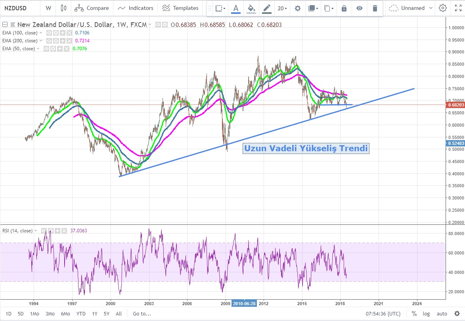Lock the selected drawing with padlock icon
The image size is (465, 321).
(x=344, y=8)
